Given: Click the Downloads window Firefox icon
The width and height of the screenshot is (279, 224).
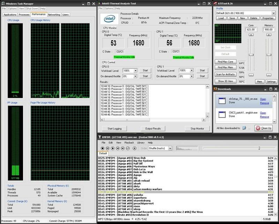Looking at the screenshot, I should (x=215, y=89).
